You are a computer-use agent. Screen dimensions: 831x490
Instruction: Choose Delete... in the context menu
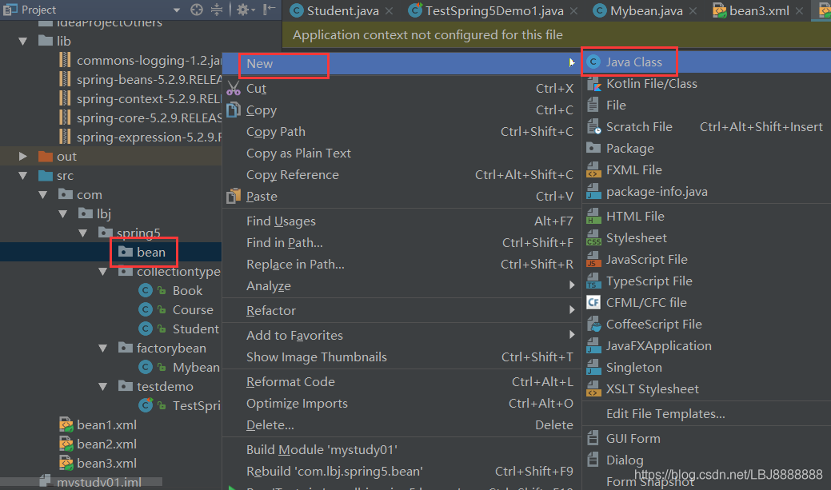[x=402, y=425]
